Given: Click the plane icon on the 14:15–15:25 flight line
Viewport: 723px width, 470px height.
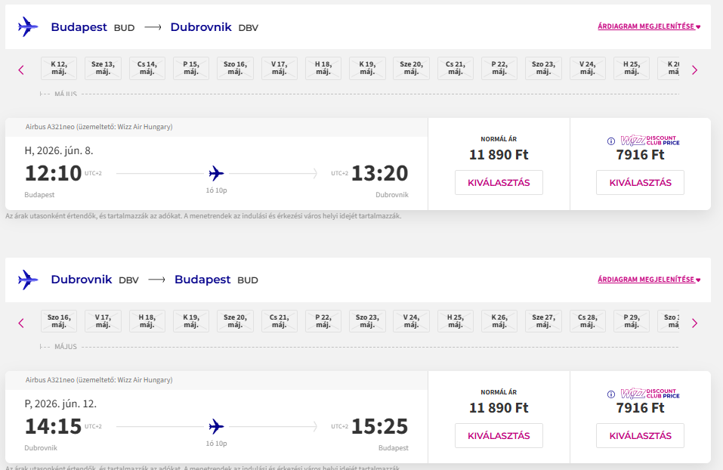Looking at the screenshot, I should click(216, 426).
